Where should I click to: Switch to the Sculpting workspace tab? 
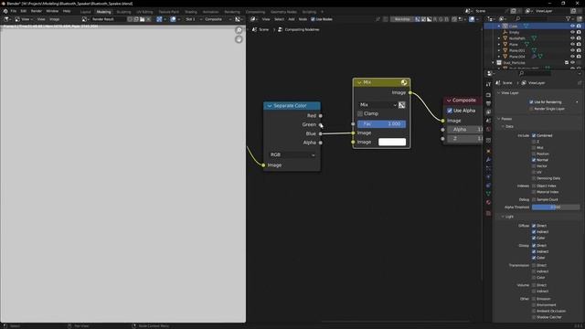point(123,12)
